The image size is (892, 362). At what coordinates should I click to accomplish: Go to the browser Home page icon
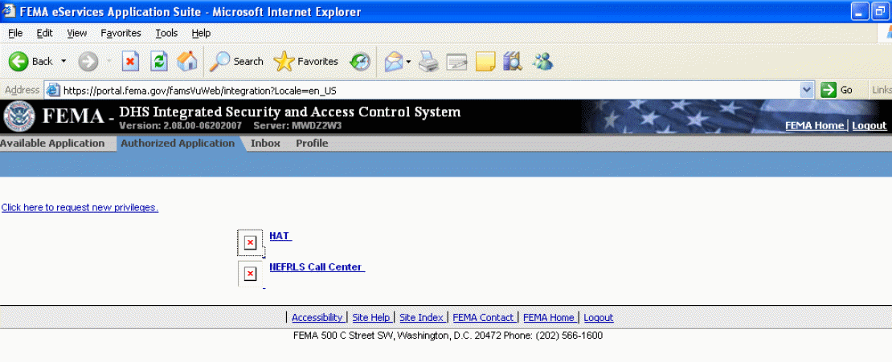click(x=187, y=61)
